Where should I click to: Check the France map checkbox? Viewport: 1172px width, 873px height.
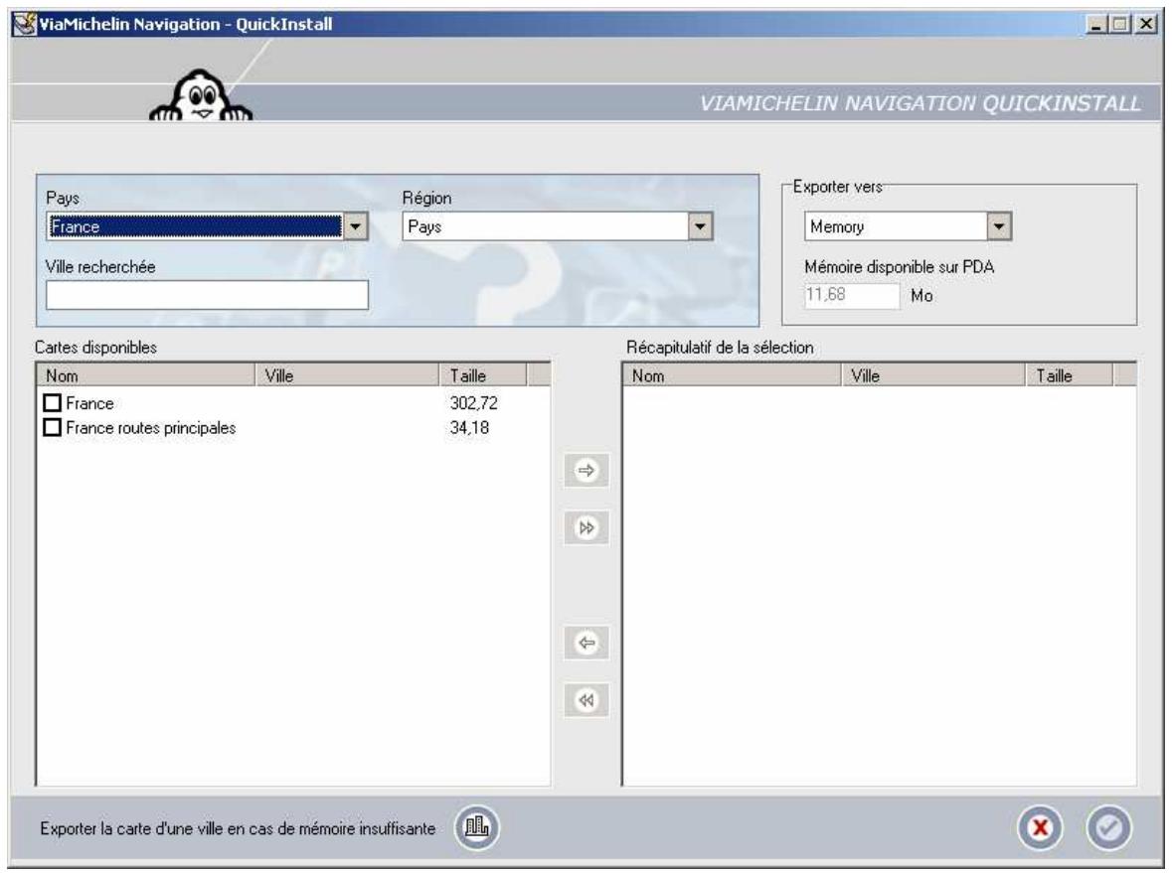point(53,403)
